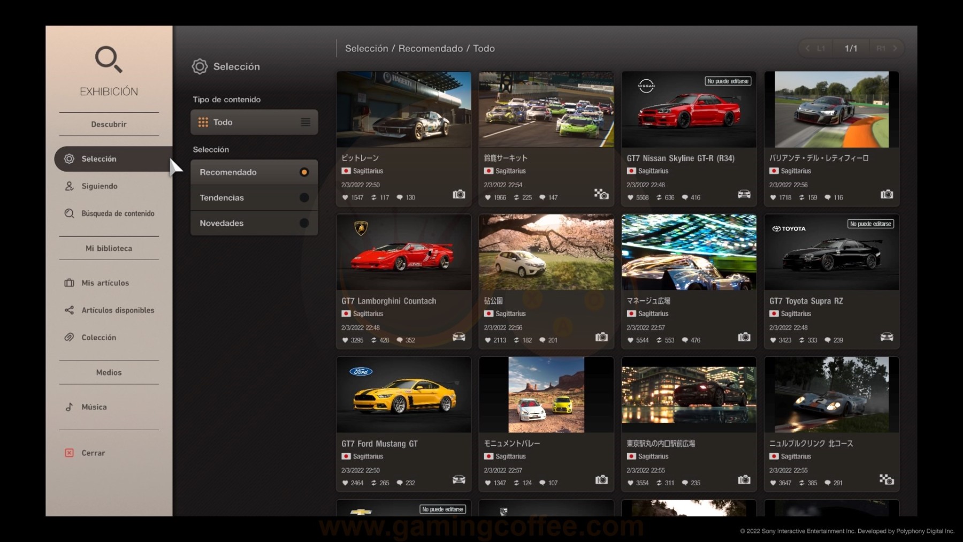Click the Selección gear icon in panel header
963x542 pixels.
click(x=200, y=67)
